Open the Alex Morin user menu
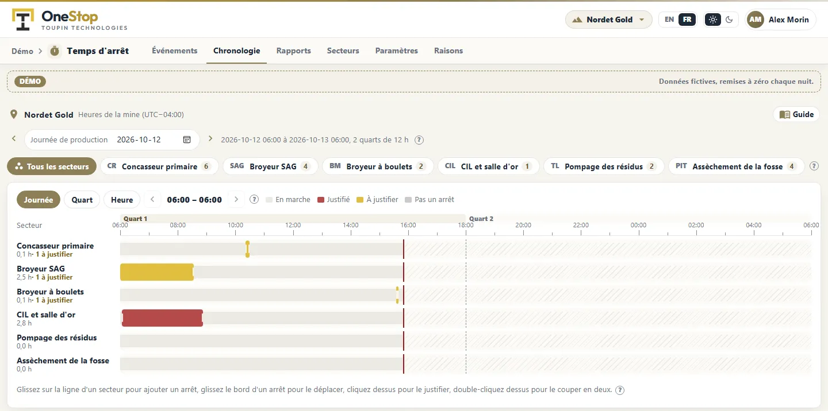 (x=780, y=20)
